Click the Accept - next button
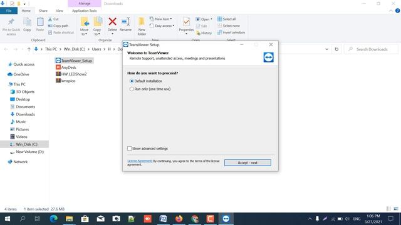The height and width of the screenshot is (225, 401). [x=247, y=162]
